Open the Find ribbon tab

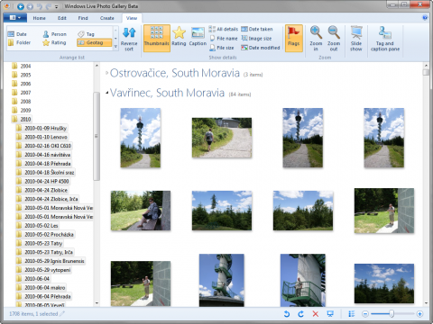pos(83,18)
